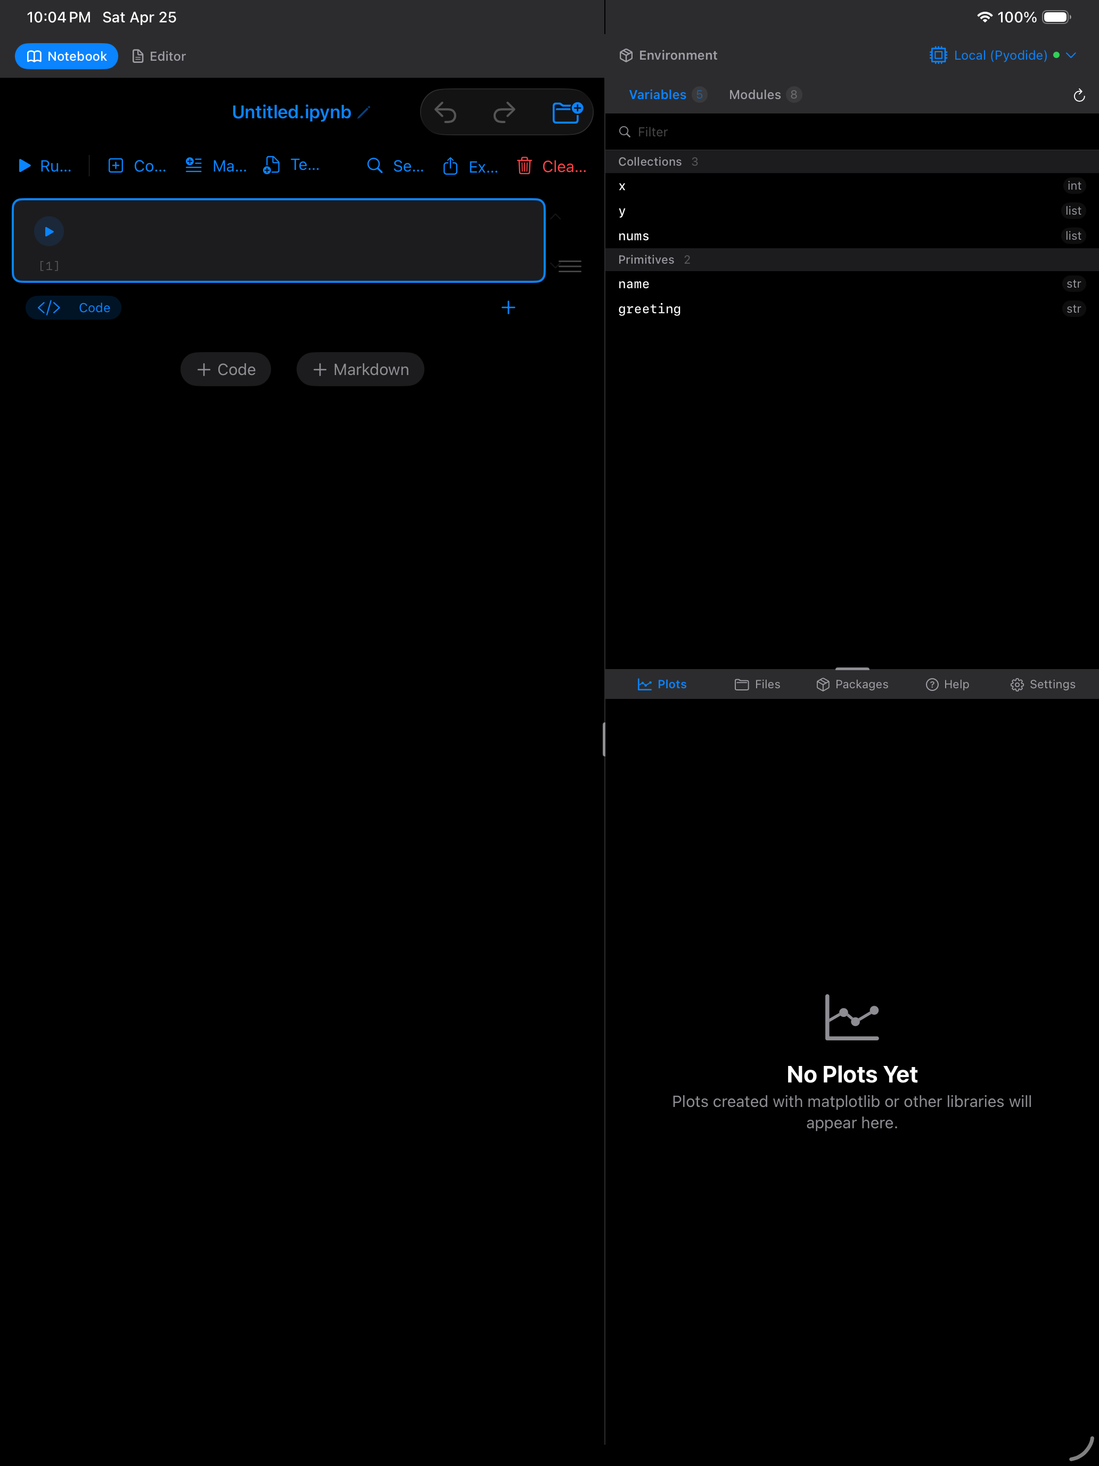The width and height of the screenshot is (1099, 1466).
Task: Export the notebook
Action: [470, 166]
